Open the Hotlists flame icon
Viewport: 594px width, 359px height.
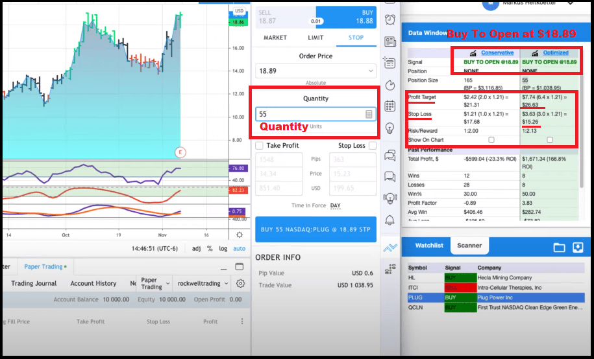point(390,86)
